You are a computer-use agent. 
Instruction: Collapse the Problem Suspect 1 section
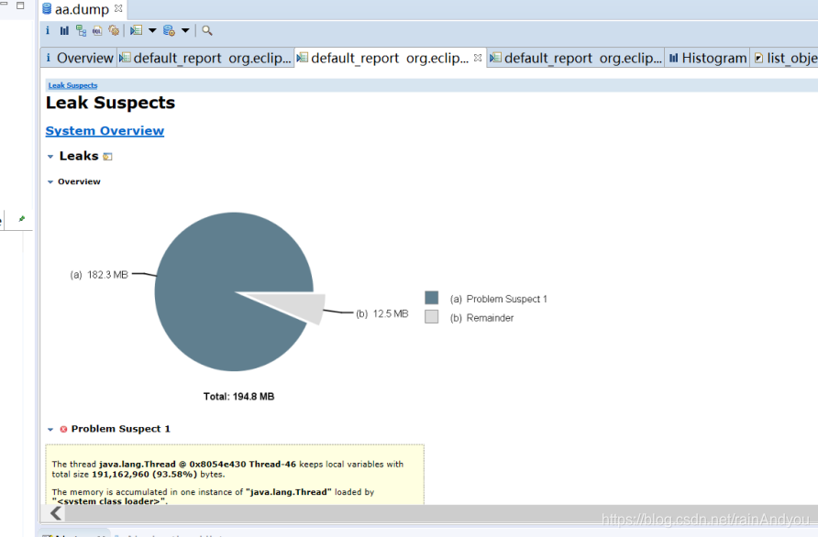[50, 430]
